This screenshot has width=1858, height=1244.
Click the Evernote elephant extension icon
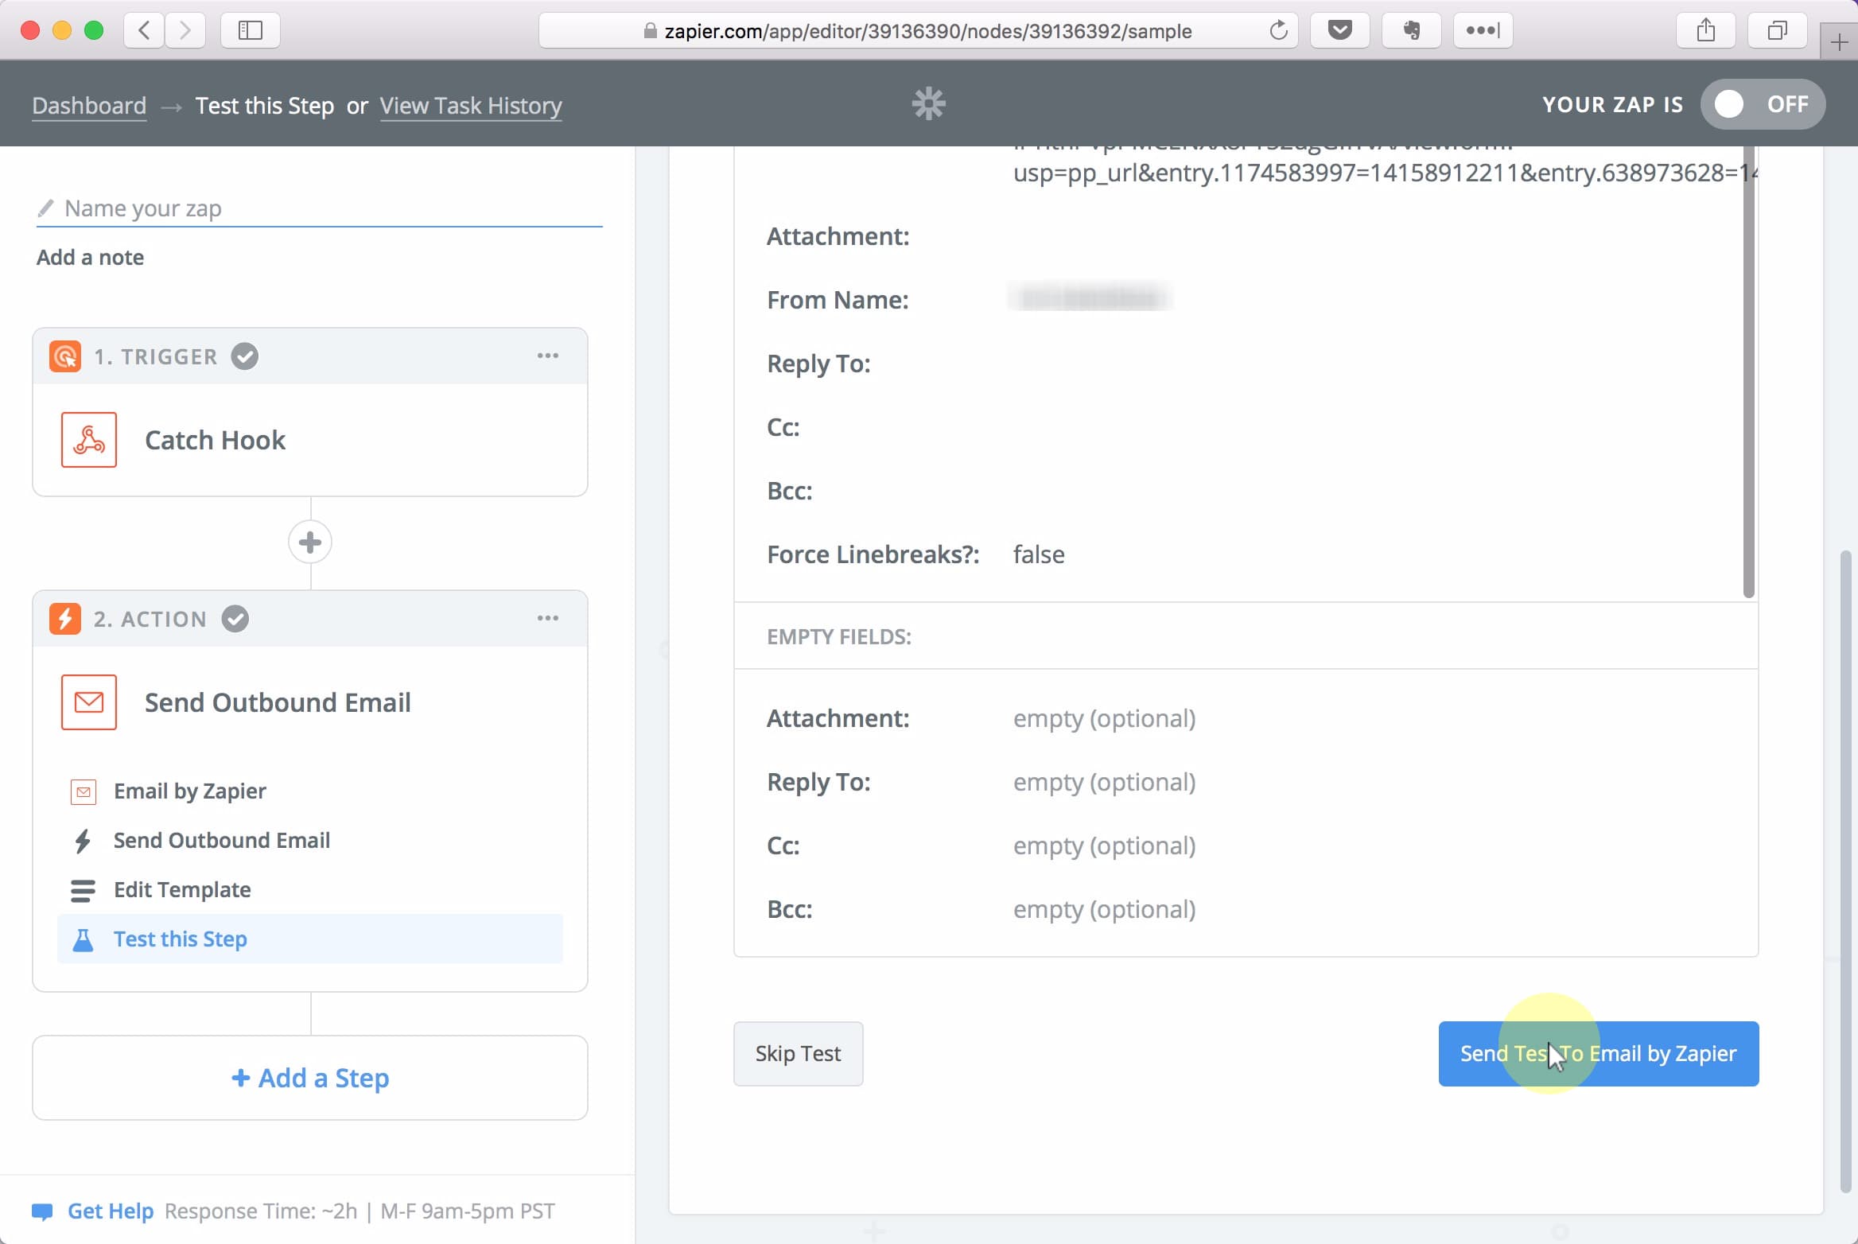[1412, 30]
